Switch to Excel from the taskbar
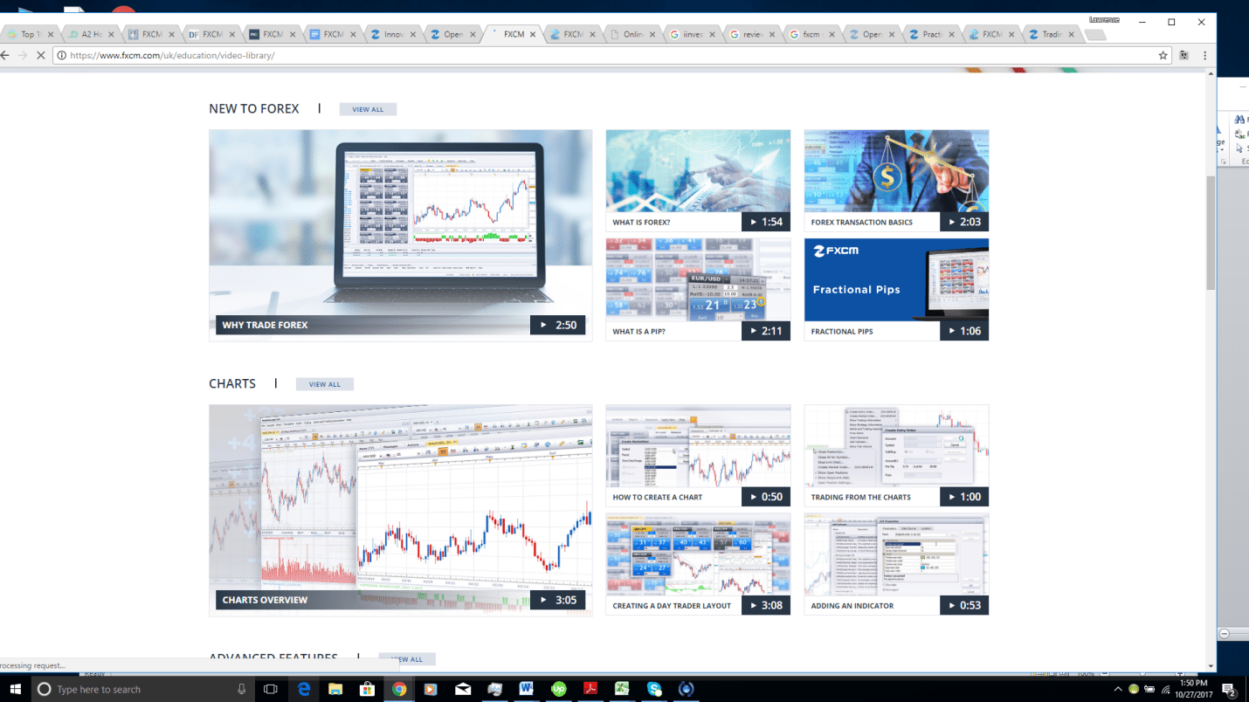The image size is (1249, 702). point(622,689)
